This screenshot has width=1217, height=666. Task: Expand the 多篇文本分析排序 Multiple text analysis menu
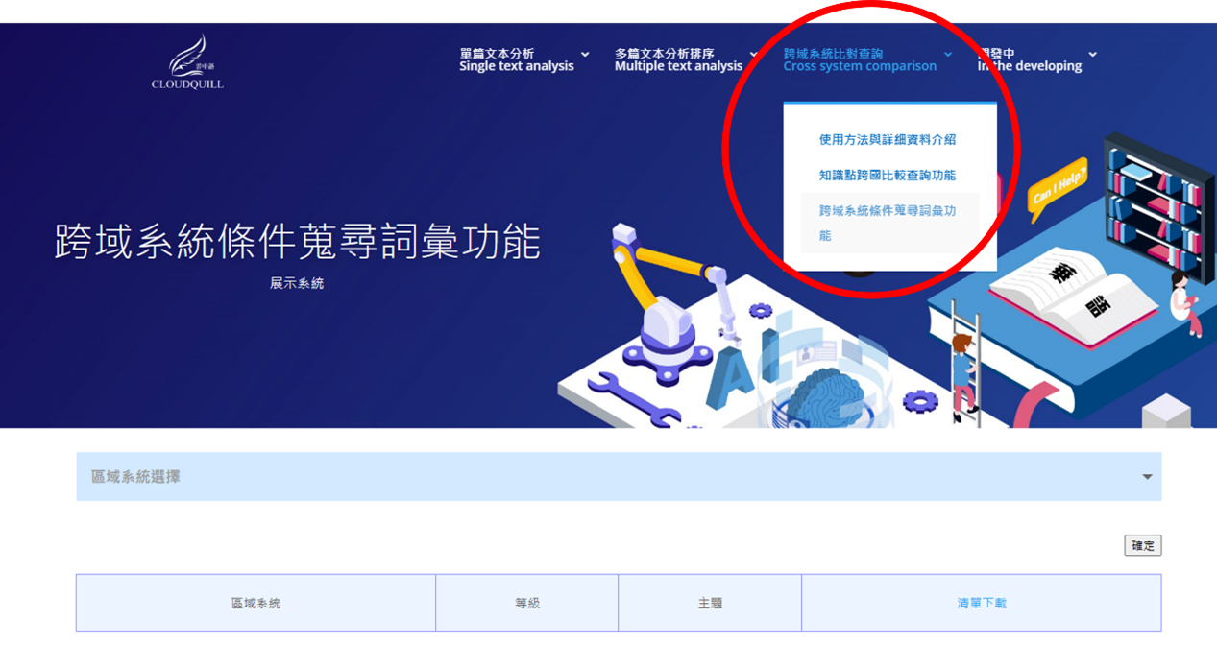coord(687,59)
